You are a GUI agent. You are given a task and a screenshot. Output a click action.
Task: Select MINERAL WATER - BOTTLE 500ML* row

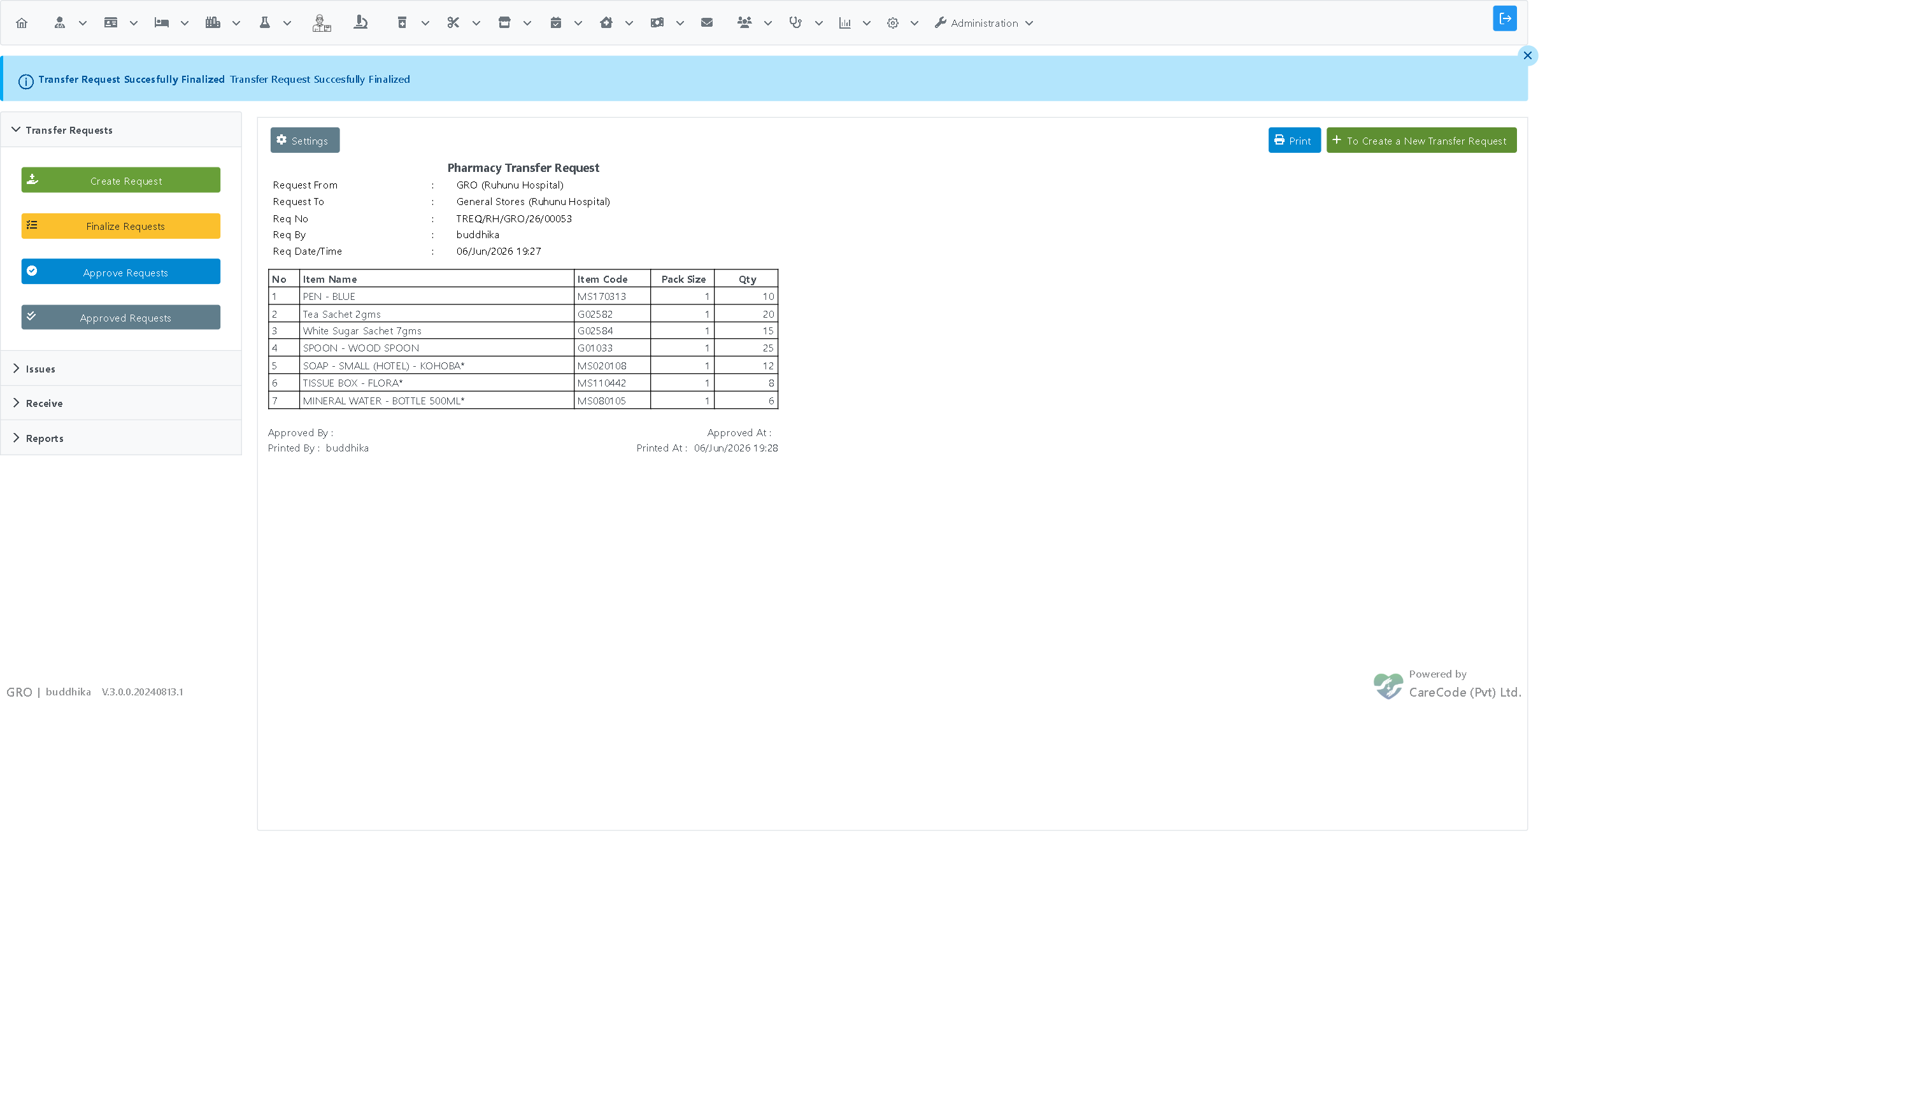[x=523, y=401]
